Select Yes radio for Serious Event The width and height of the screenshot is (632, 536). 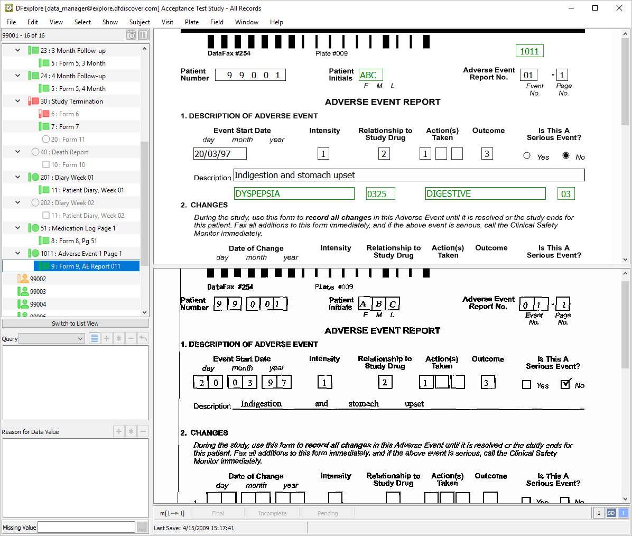coord(527,155)
